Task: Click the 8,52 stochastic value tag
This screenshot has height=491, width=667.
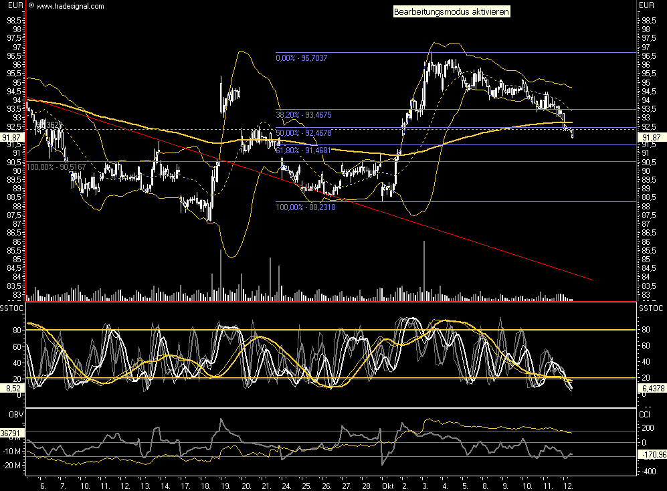Action: pos(10,387)
